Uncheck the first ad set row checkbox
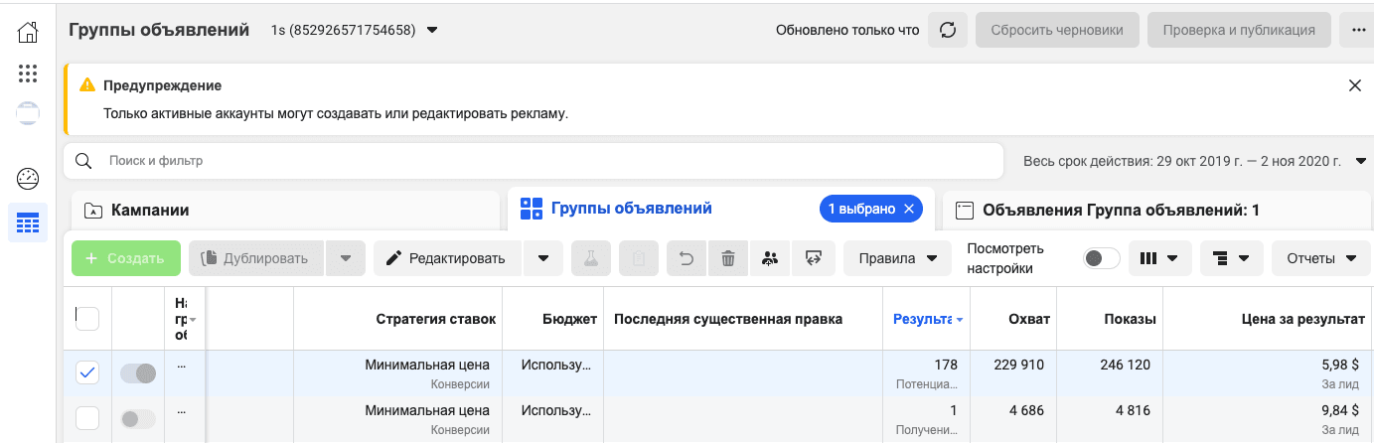 tap(87, 372)
